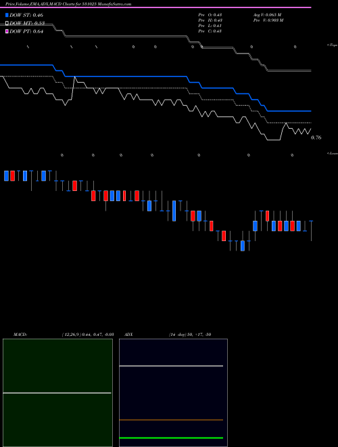The image size is (338, 447).
Task: Click the 0.76 price label beside line chart
Action: coord(316,137)
